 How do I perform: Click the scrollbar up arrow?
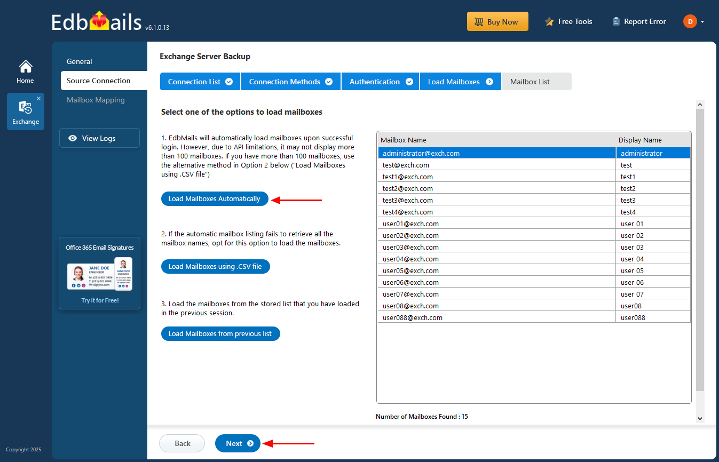coord(700,105)
